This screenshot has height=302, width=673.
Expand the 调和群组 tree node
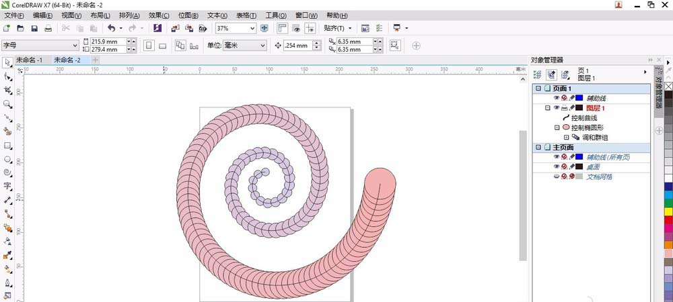[566, 138]
